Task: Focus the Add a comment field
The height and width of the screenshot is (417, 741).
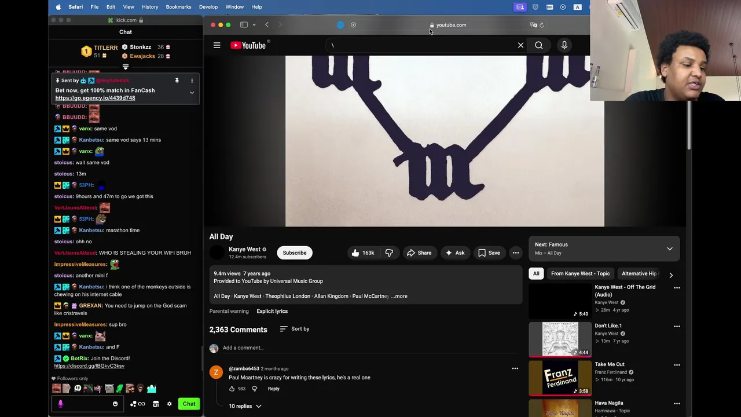Action: [x=369, y=348]
